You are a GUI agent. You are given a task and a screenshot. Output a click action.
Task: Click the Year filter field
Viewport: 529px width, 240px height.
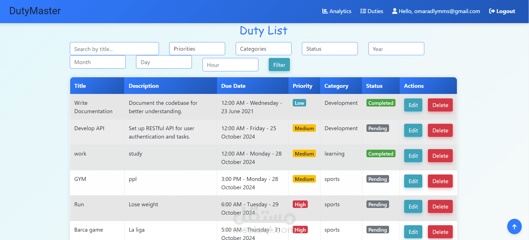(x=396, y=49)
